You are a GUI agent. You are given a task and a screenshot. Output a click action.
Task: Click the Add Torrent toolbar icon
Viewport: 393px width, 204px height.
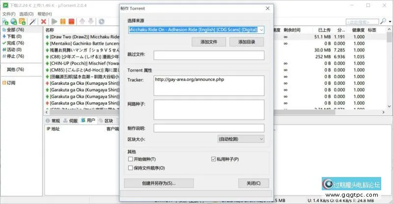(x=5, y=22)
